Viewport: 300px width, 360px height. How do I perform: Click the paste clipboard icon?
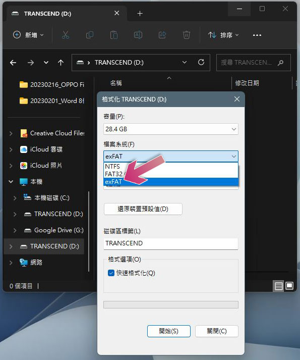coord(114,35)
